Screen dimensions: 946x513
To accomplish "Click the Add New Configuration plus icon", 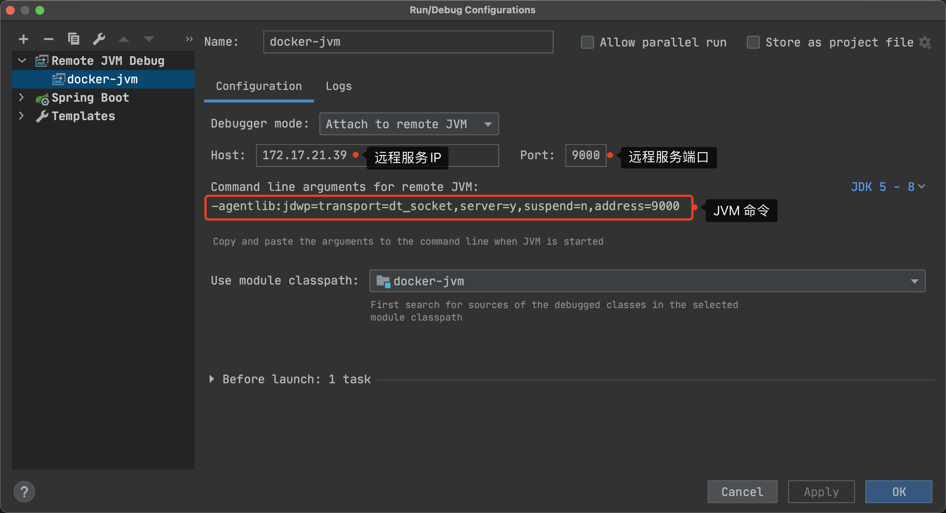I will (x=24, y=39).
